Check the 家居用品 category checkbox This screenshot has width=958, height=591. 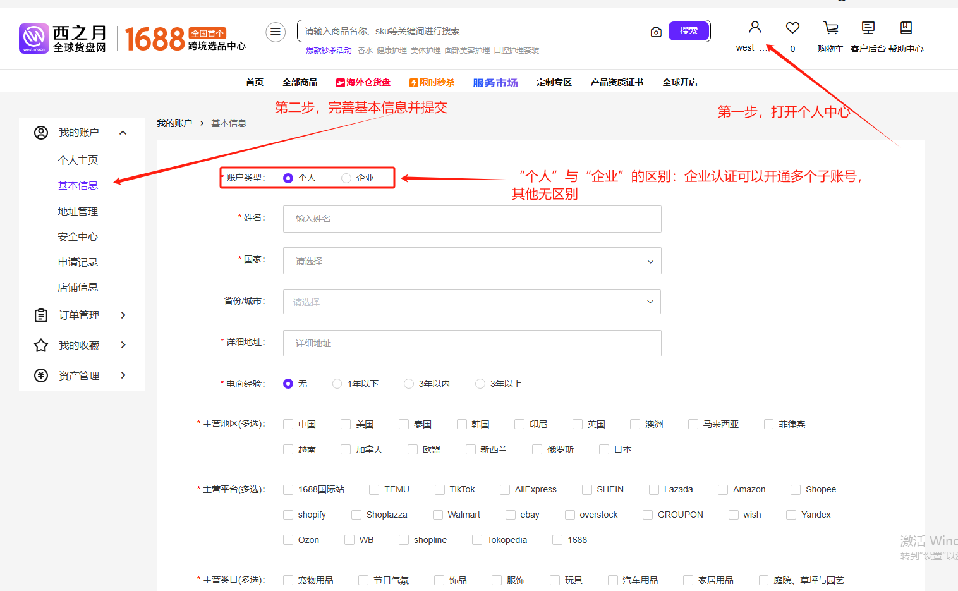click(x=688, y=580)
